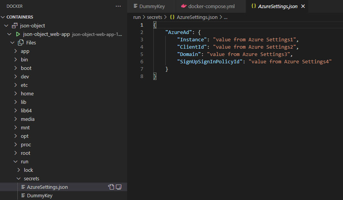The height and width of the screenshot is (200, 343).
Task: Collapse the run folder chevron
Action: coord(15,161)
